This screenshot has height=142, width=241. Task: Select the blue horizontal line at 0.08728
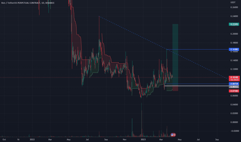pyautogui.click(x=197, y=84)
